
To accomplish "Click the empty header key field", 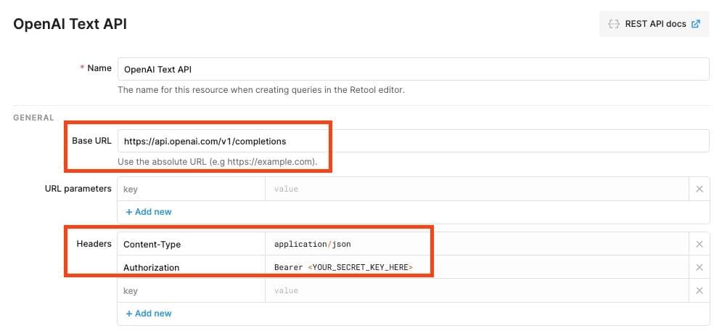I will [x=191, y=290].
